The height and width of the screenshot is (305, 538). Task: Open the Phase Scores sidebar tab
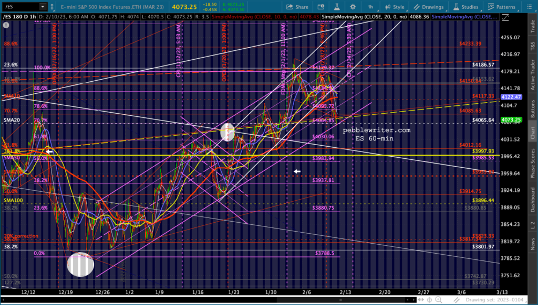(x=533, y=164)
